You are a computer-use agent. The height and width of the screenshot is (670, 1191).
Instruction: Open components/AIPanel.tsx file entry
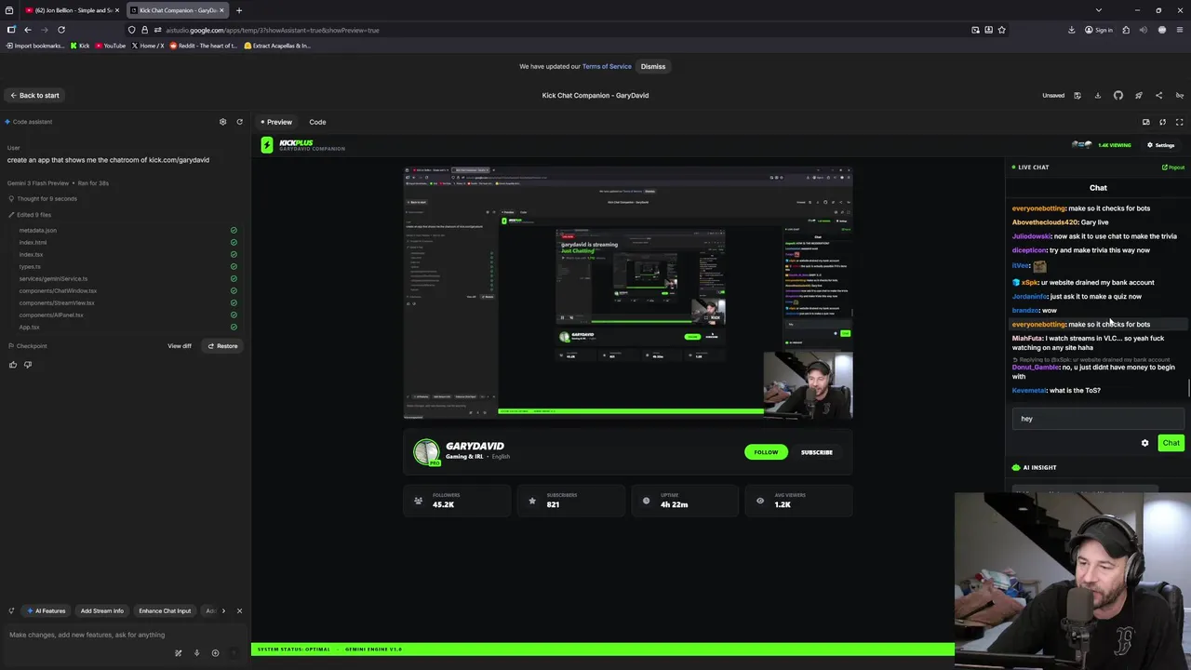51,315
